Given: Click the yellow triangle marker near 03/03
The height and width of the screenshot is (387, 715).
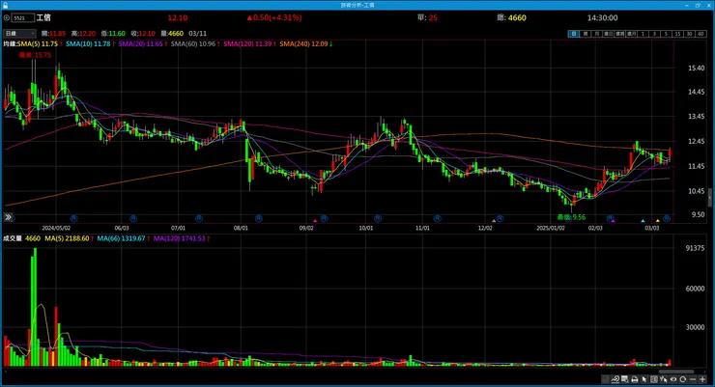Looking at the screenshot, I should pos(658,221).
